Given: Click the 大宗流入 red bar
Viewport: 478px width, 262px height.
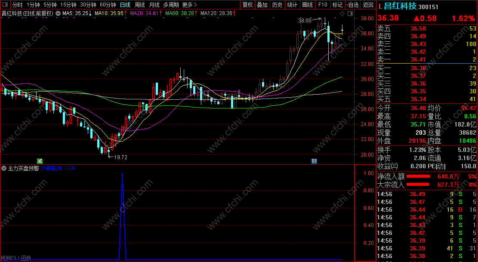Looking at the screenshot, I should tap(418, 185).
